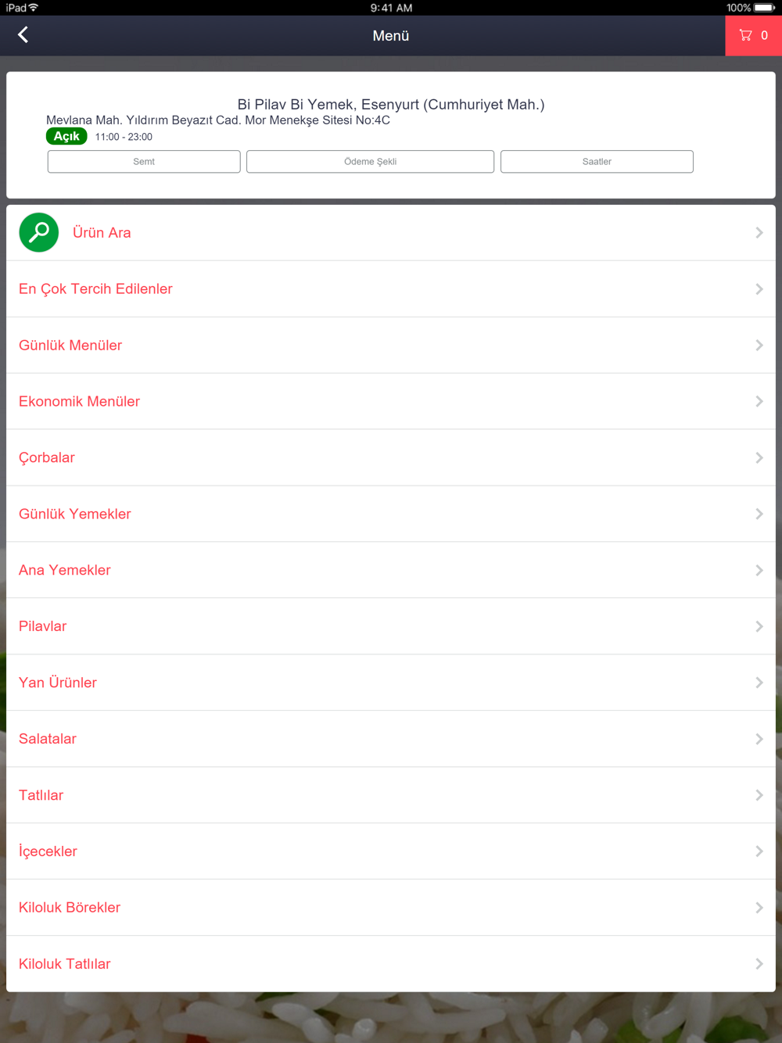Open the Çorbalar category
Image resolution: width=782 pixels, height=1043 pixels.
click(x=391, y=458)
